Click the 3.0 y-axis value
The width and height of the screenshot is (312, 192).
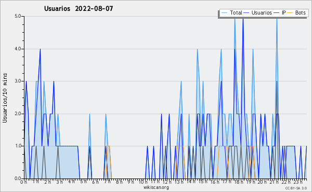click(x=18, y=81)
